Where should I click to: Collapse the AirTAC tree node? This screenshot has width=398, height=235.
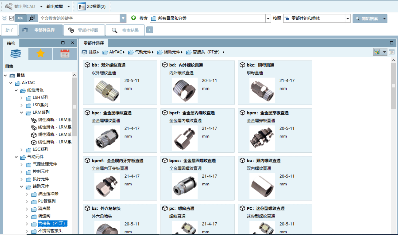point(11,83)
